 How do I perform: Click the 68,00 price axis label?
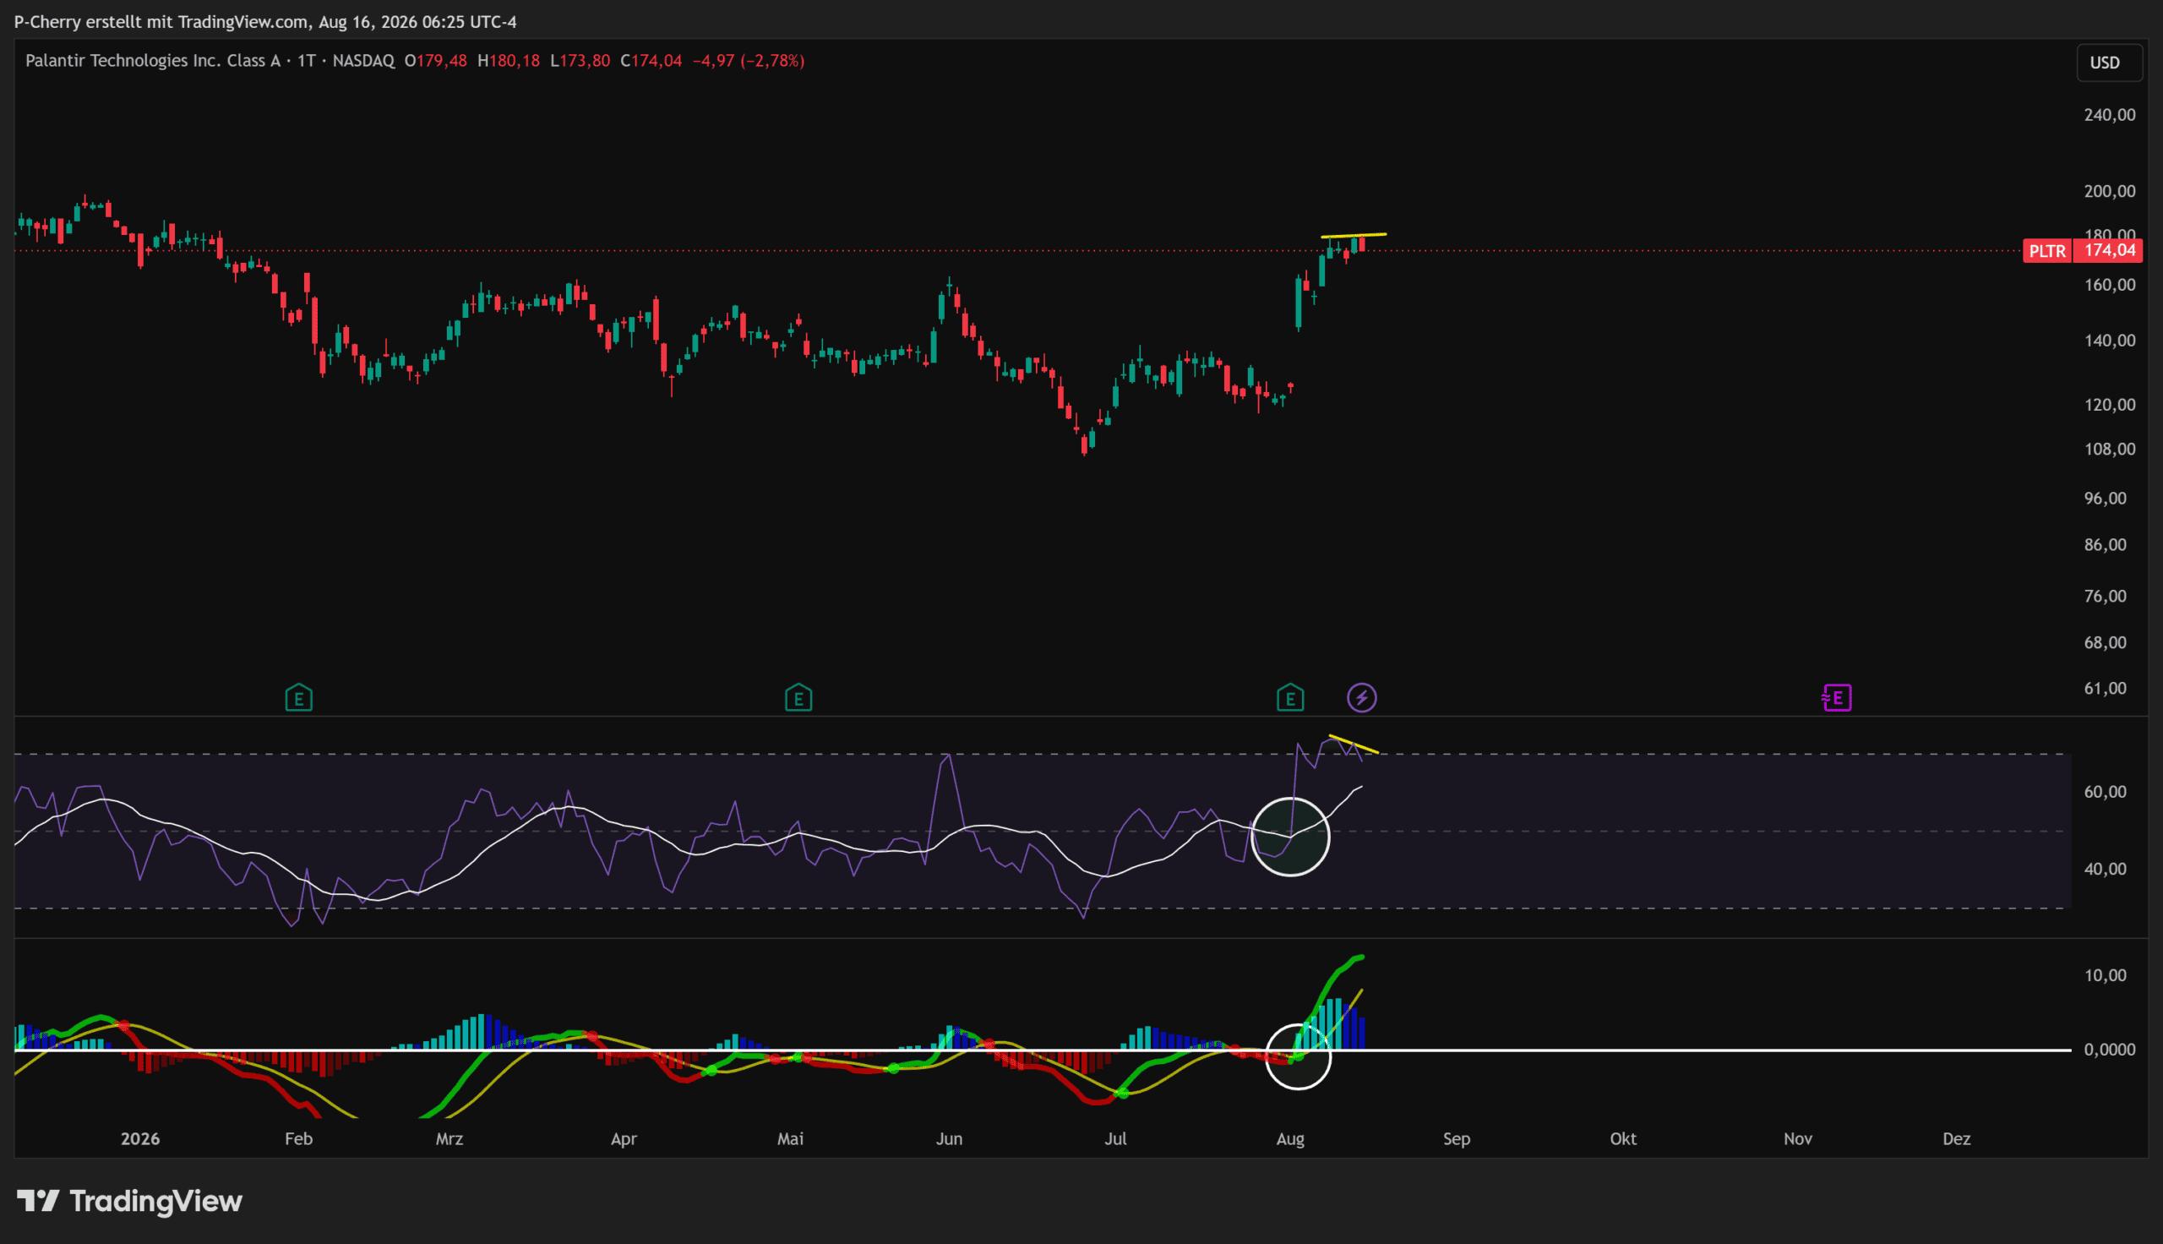(x=2106, y=641)
